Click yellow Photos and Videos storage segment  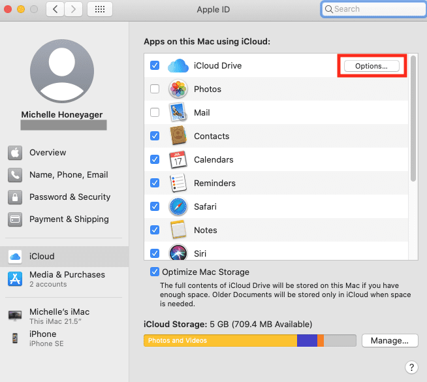(220, 341)
